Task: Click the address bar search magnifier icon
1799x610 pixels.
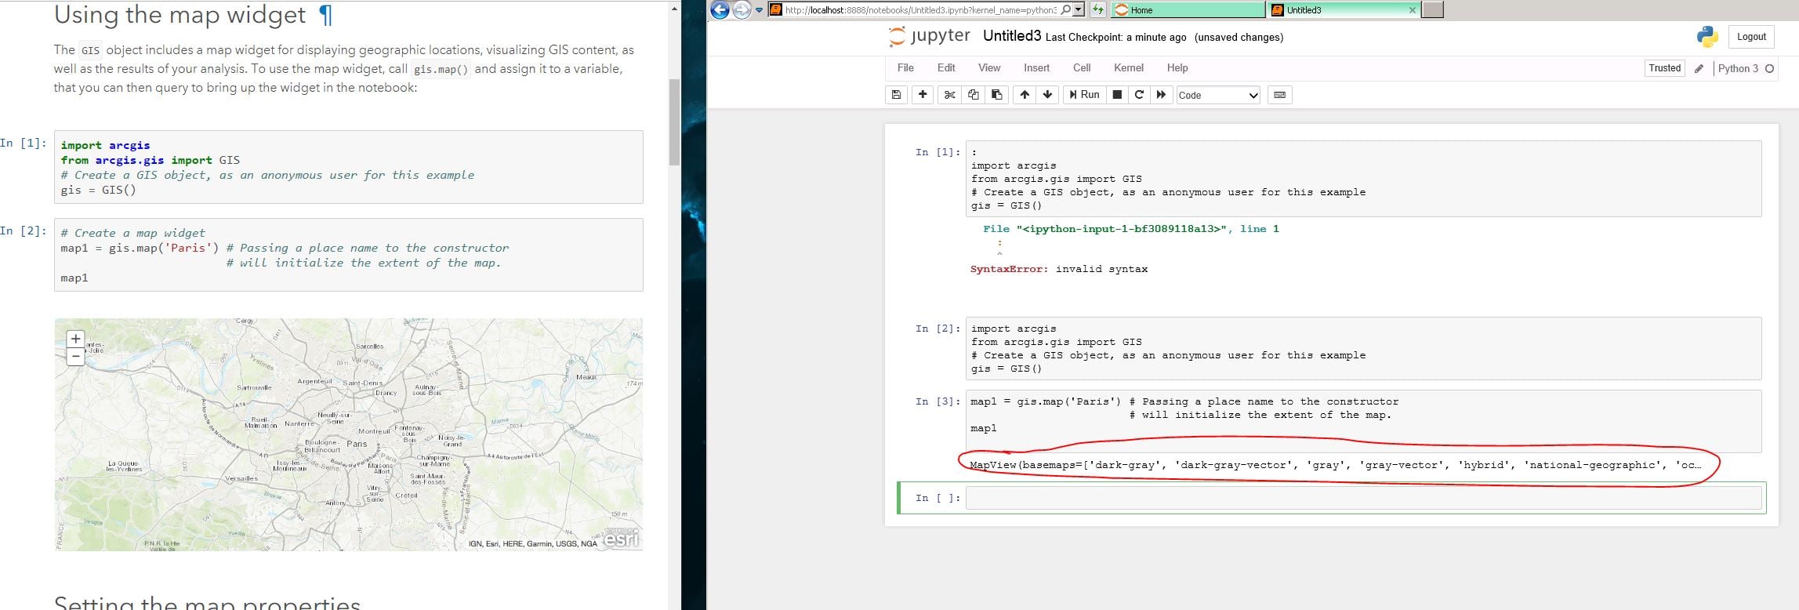Action: tap(1065, 9)
